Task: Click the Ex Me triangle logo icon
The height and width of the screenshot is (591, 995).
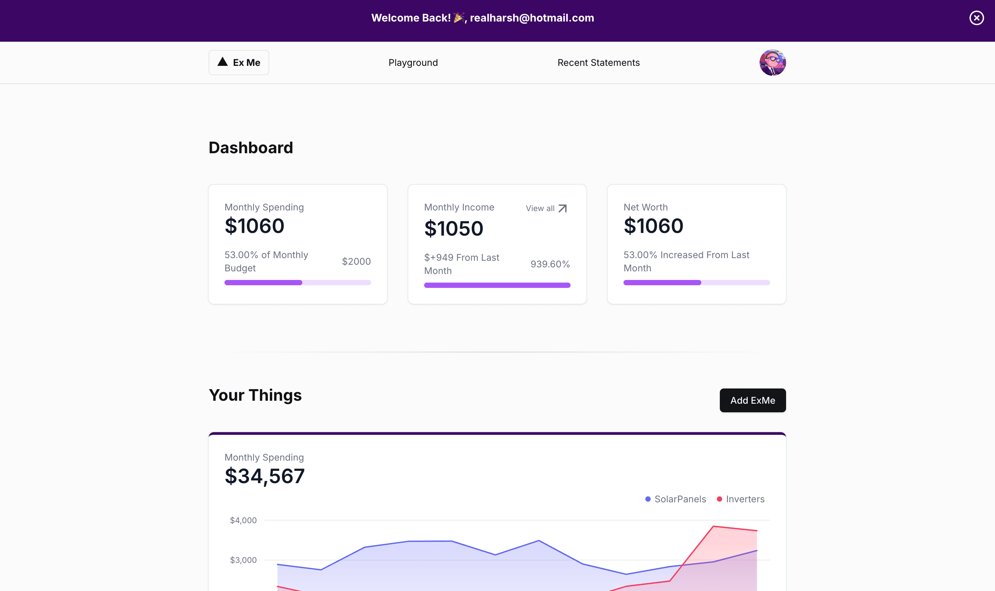Action: (224, 62)
